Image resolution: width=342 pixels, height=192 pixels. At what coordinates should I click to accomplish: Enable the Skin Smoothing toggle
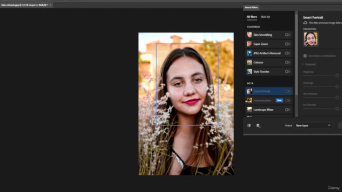tap(287, 35)
